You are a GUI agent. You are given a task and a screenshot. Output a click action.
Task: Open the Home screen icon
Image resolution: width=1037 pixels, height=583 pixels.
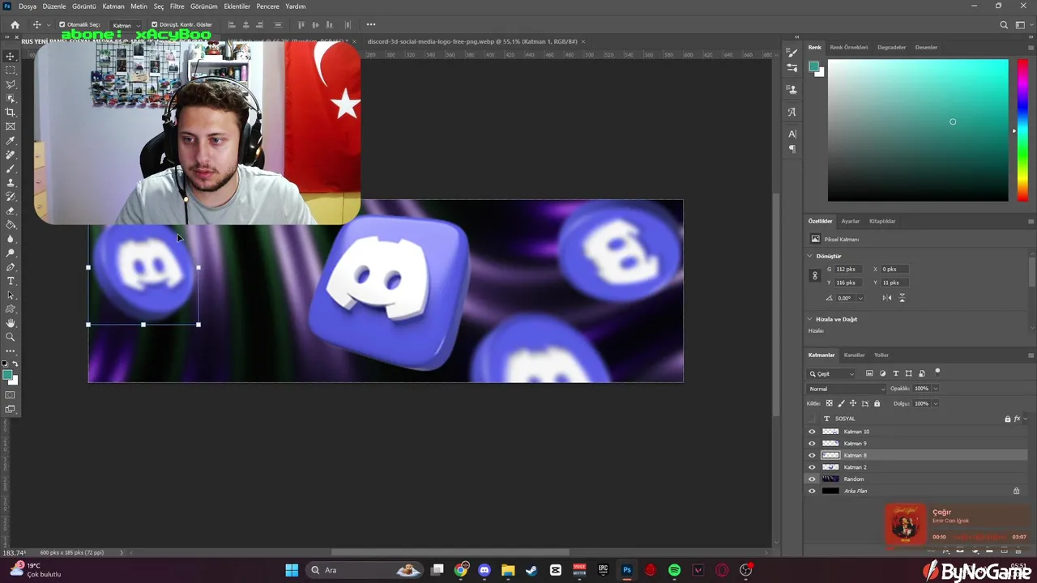pos(15,25)
